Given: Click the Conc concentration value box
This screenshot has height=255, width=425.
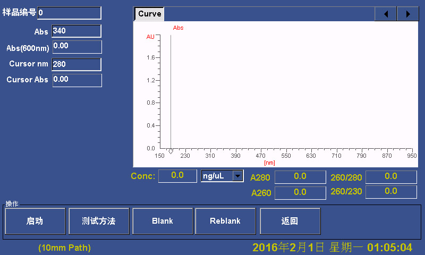Looking at the screenshot, I should [x=177, y=175].
